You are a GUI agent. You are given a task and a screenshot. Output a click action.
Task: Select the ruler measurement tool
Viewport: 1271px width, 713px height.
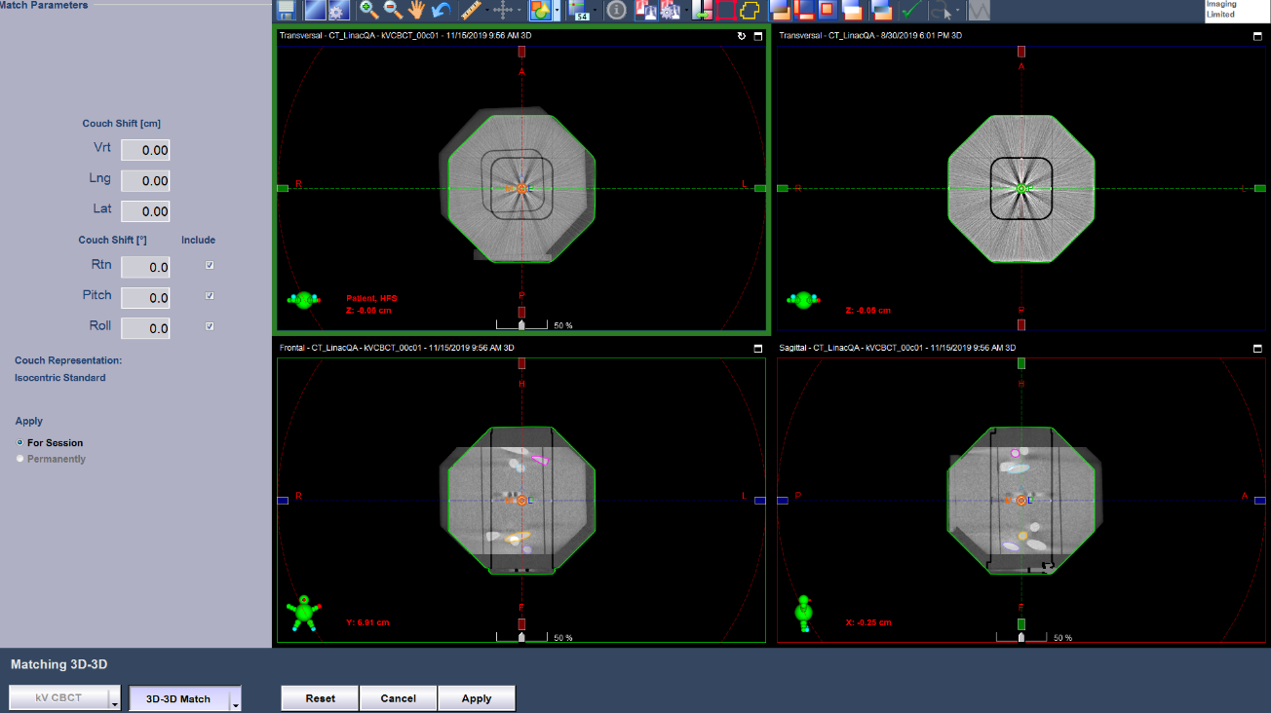[473, 11]
